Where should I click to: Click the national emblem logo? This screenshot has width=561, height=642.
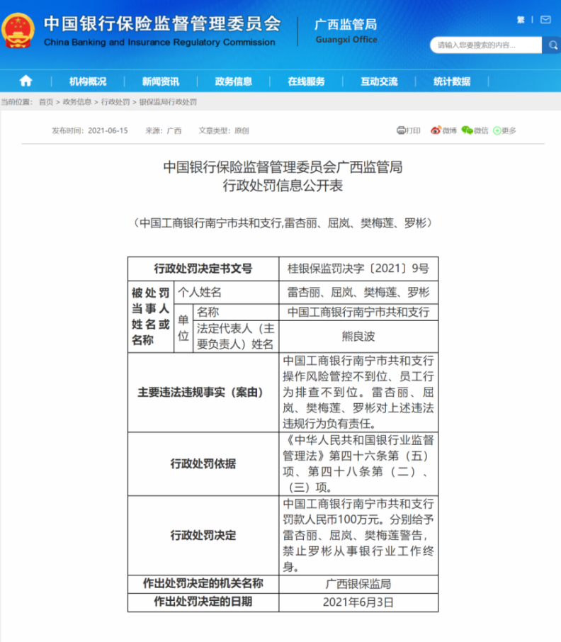[x=18, y=30]
